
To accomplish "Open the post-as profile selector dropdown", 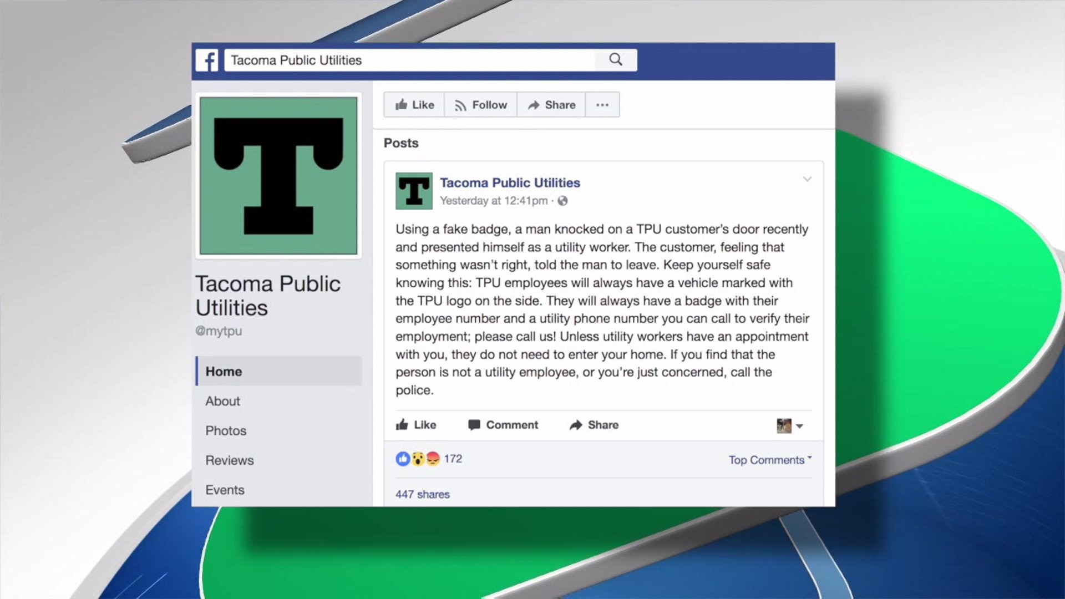I will (x=790, y=425).
